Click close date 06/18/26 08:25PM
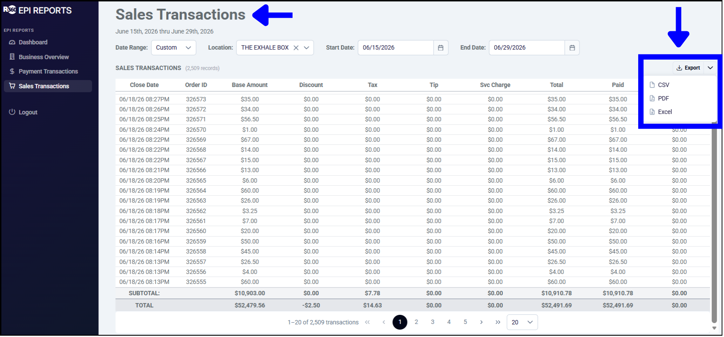Image resolution: width=724 pixels, height=337 pixels. [144, 119]
